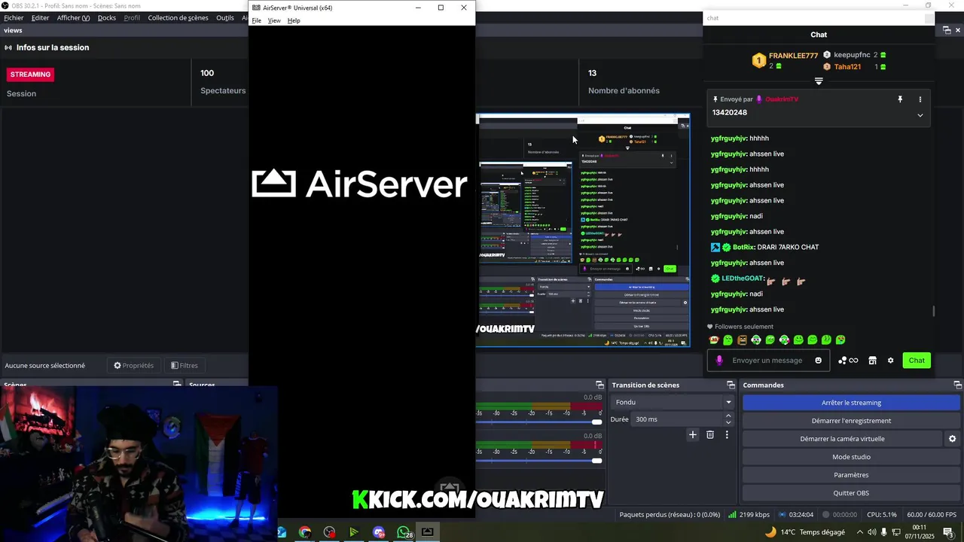Viewport: 964px width, 542px height.
Task: Click 'Démarrer la caméra virtuelle' button
Action: (x=842, y=439)
